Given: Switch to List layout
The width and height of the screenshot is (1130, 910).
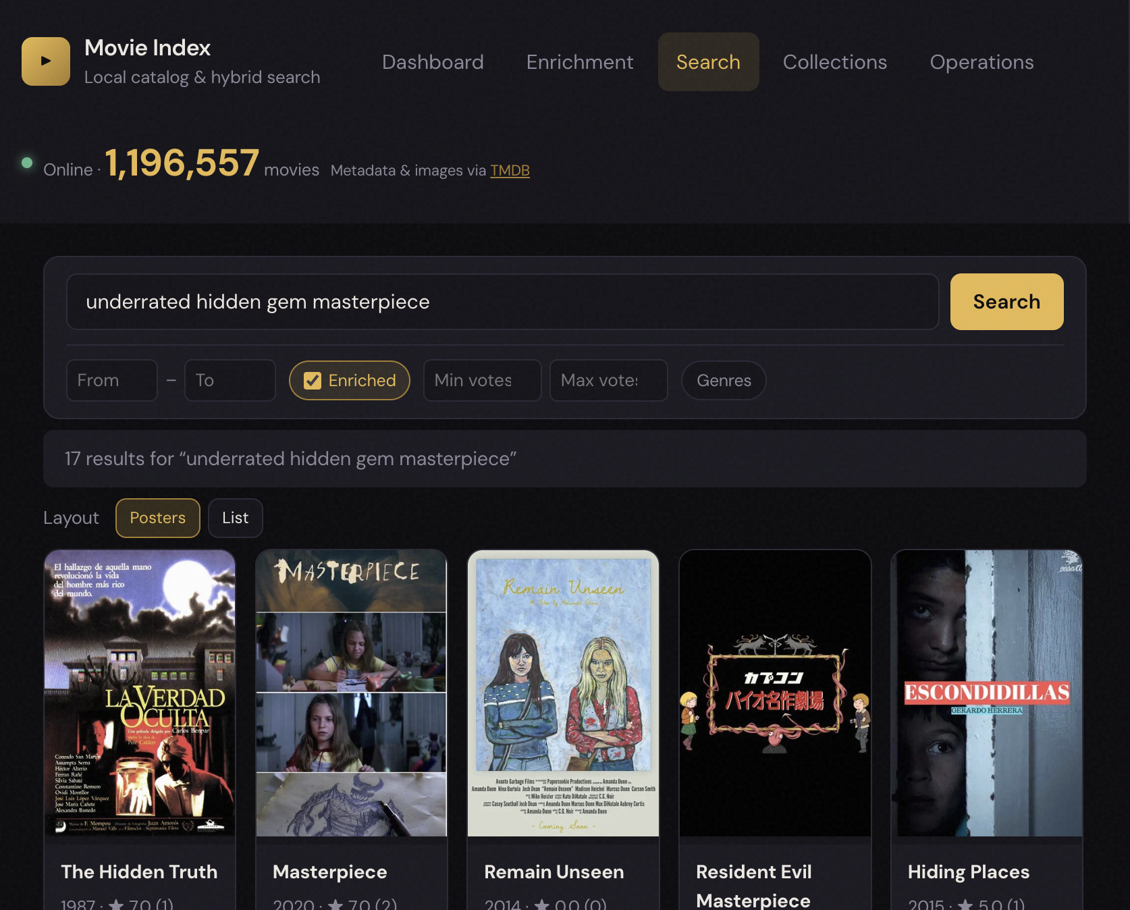Looking at the screenshot, I should [x=236, y=518].
